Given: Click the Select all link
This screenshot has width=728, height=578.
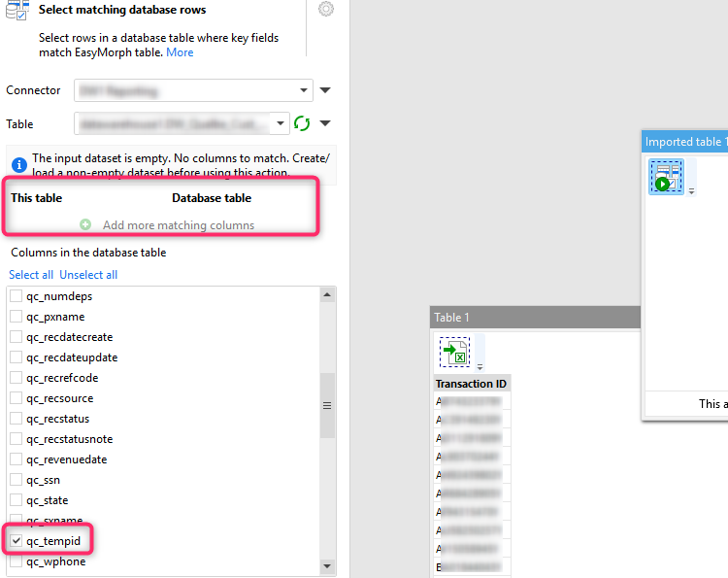Looking at the screenshot, I should (31, 275).
